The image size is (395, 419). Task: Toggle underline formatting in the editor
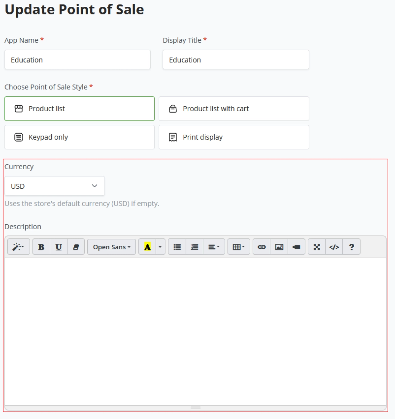59,247
